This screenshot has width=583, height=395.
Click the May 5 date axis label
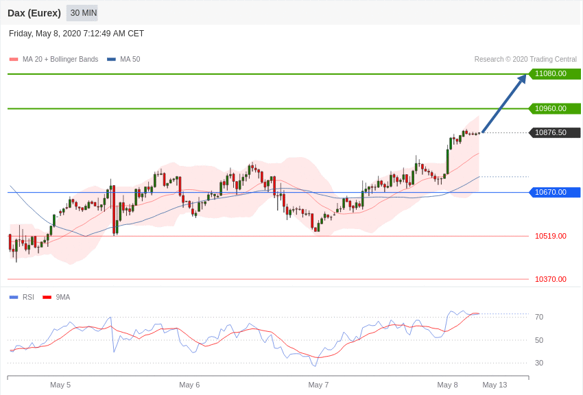(60, 385)
